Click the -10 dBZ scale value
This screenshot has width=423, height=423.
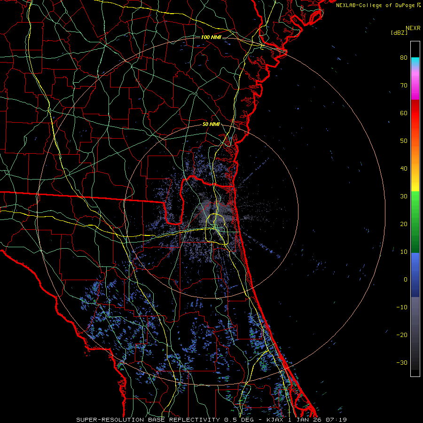pyautogui.click(x=402, y=307)
